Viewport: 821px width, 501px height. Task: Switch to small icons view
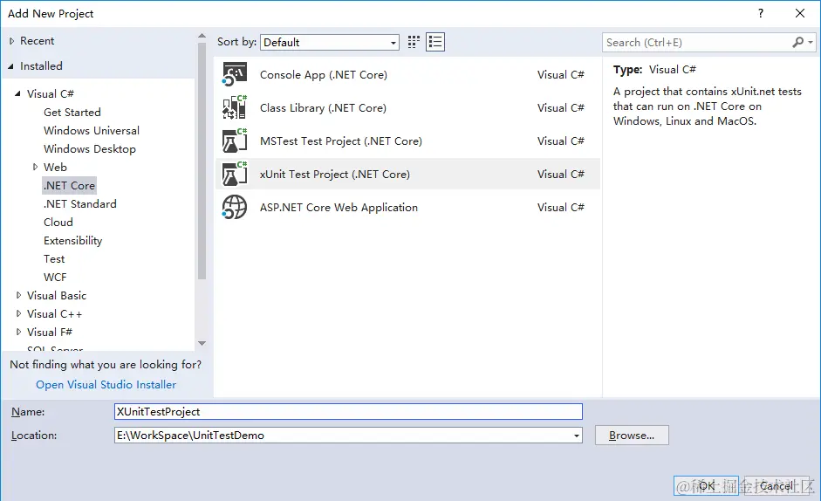tap(414, 42)
